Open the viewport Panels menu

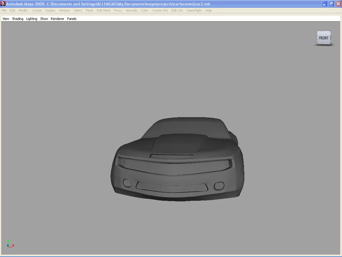[x=72, y=19]
